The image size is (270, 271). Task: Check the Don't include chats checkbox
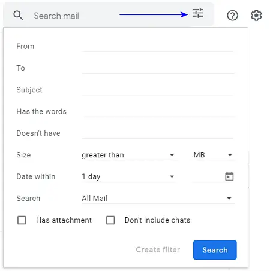[110, 220]
